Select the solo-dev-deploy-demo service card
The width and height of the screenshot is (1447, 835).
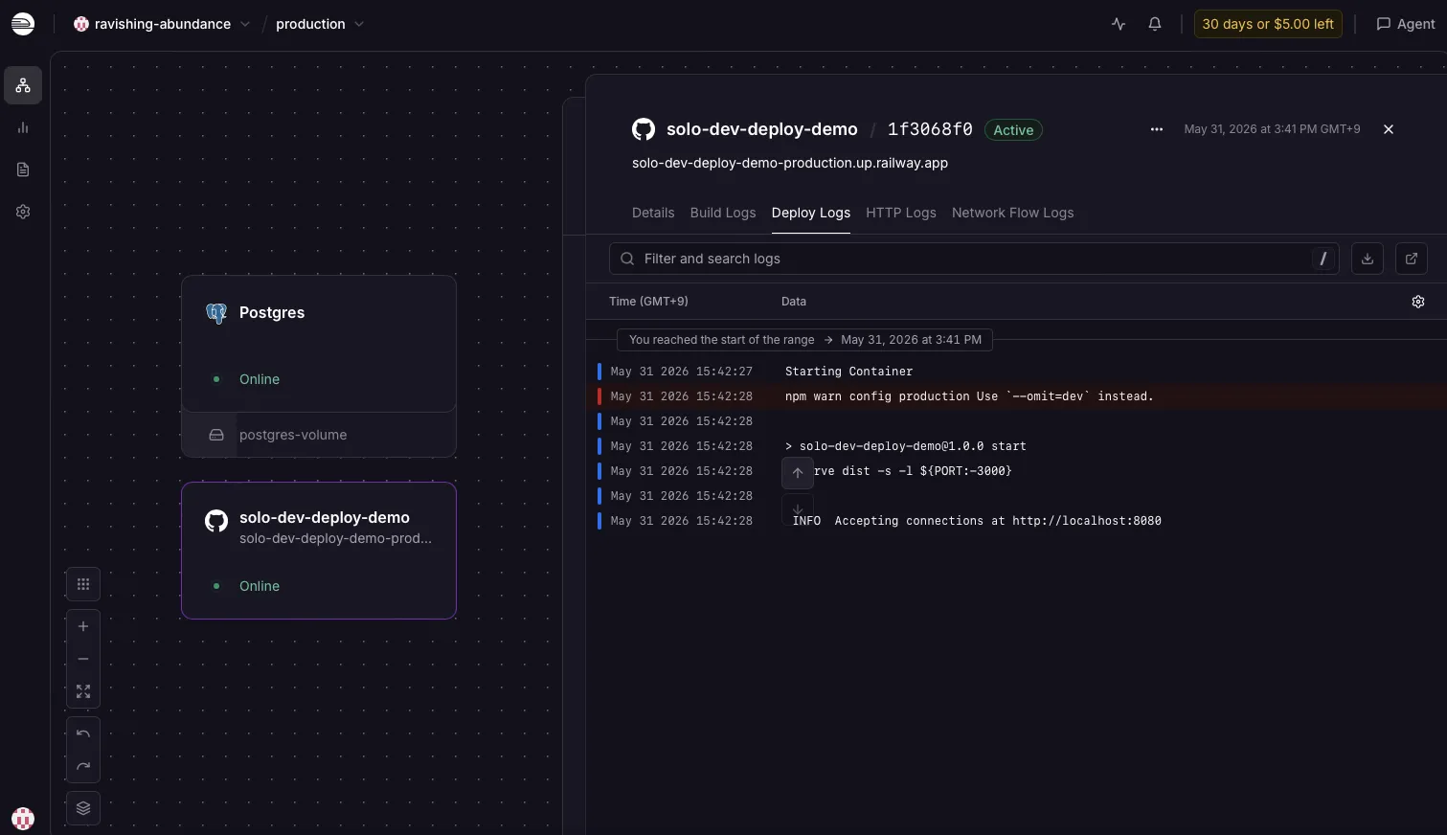pyautogui.click(x=319, y=551)
